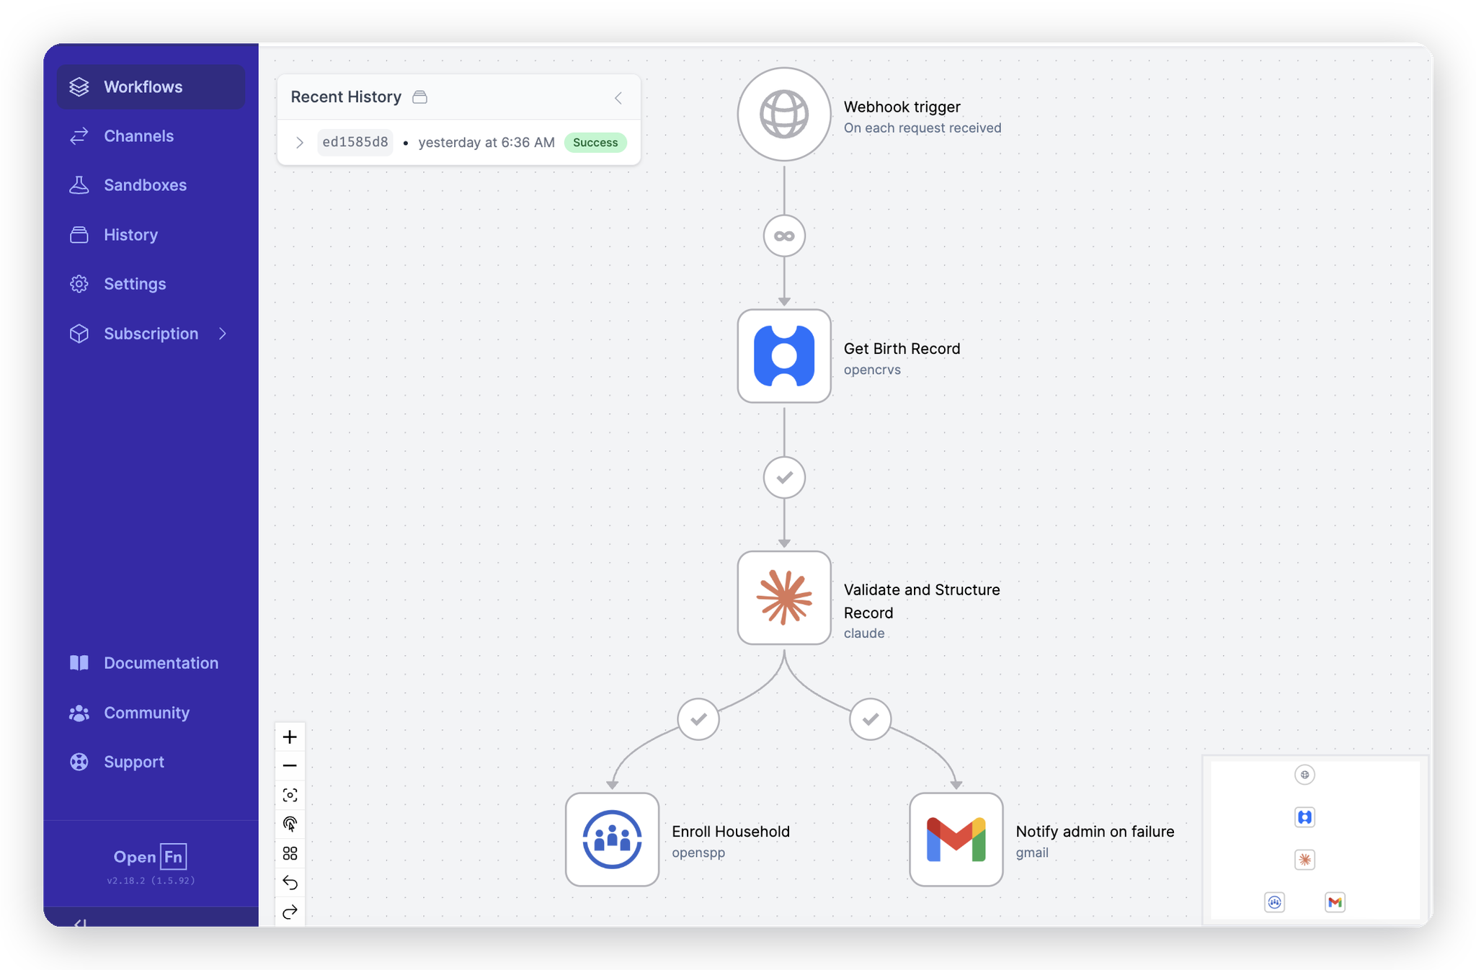This screenshot has width=1476, height=970.
Task: Select the Enroll Household openspp node
Action: (x=612, y=840)
